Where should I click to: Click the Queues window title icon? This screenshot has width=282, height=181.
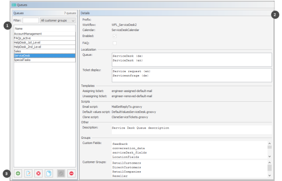click(x=14, y=5)
